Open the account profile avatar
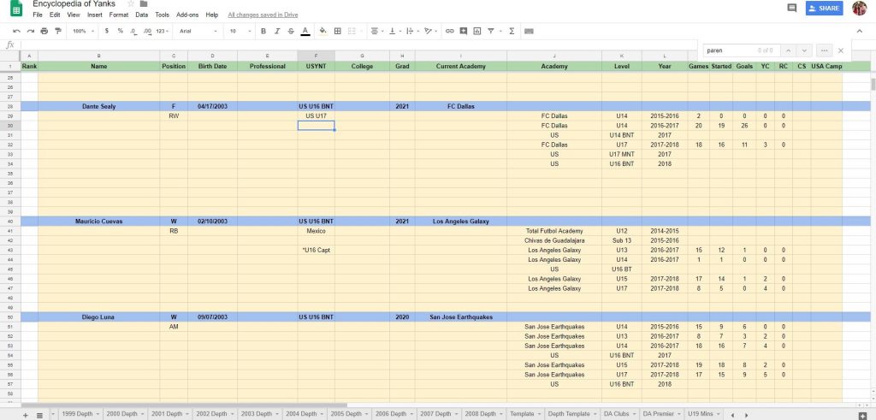This screenshot has width=876, height=420. [859, 9]
